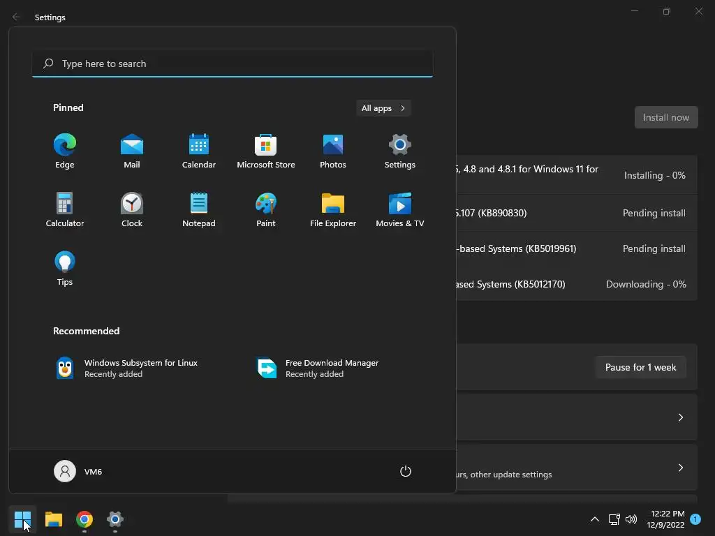Screen dimensions: 715x536
Task: Open the Calendar app
Action: point(199,151)
